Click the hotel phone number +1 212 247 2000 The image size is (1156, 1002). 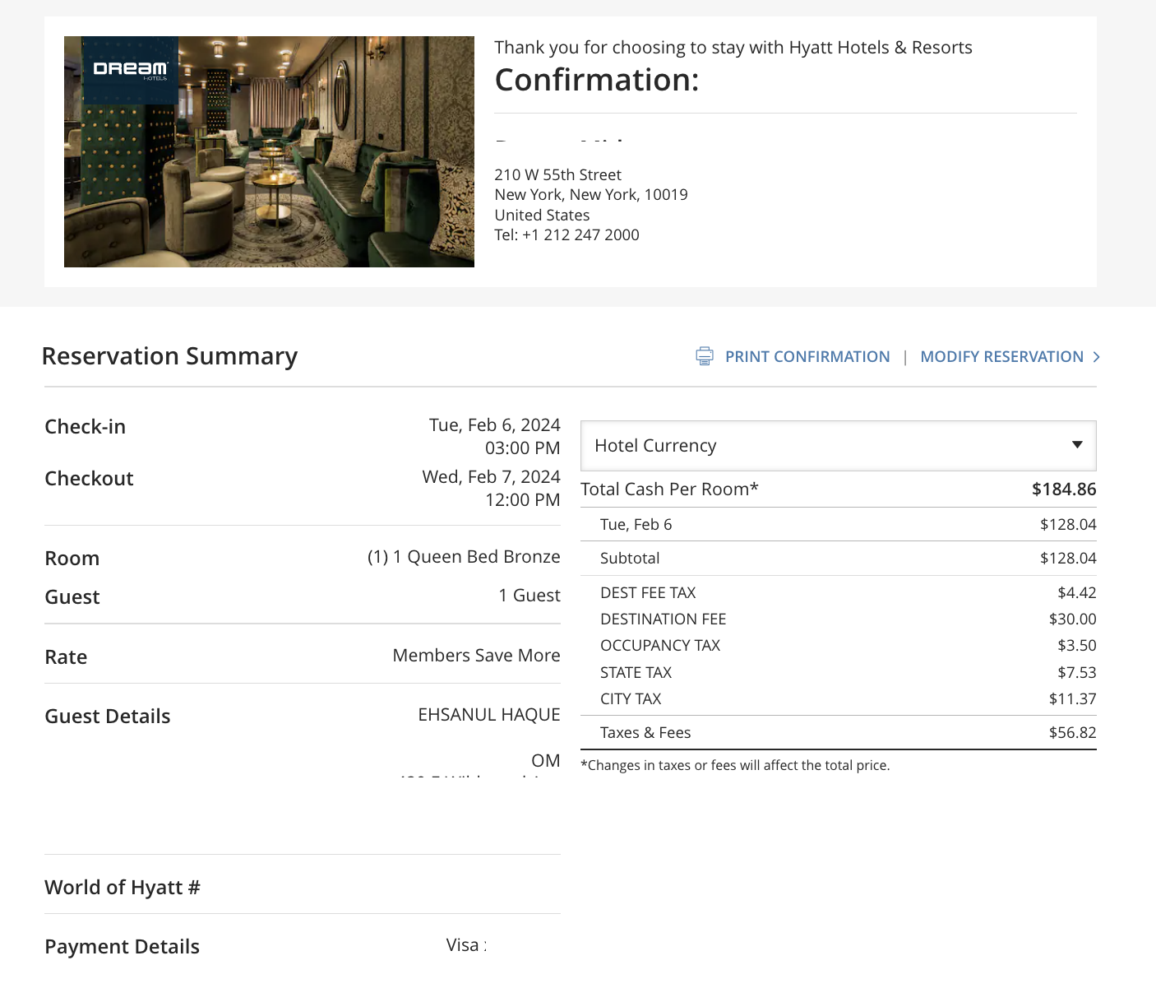(x=580, y=235)
